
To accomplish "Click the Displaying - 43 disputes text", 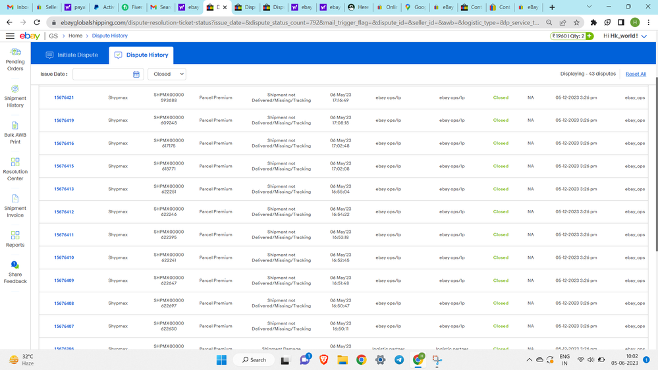I will 588,74.
